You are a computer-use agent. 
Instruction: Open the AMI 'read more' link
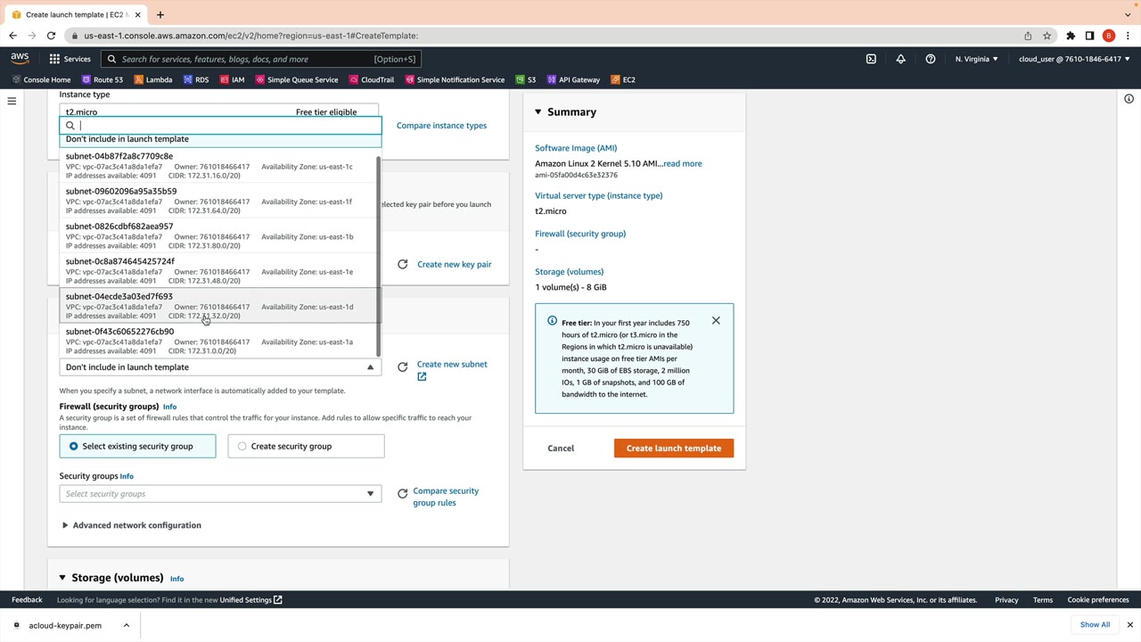[683, 163]
